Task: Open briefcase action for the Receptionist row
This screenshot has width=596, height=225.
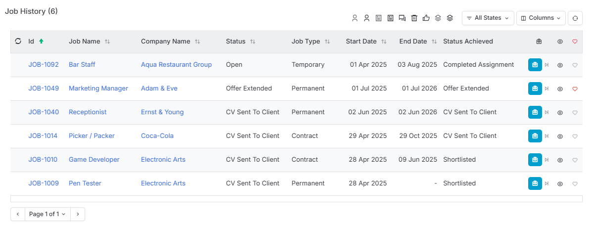Action: pos(535,112)
